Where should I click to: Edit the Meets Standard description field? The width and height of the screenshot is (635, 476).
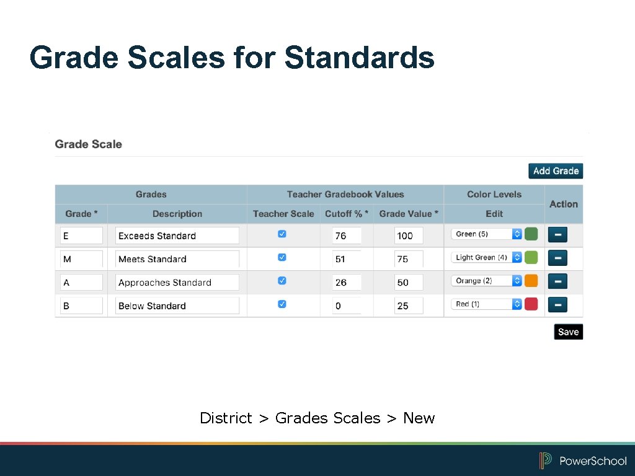pyautogui.click(x=177, y=258)
